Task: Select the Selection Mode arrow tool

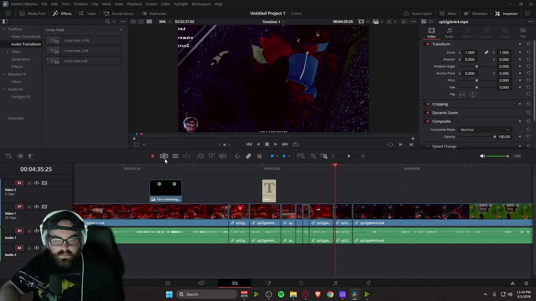Action: point(152,156)
